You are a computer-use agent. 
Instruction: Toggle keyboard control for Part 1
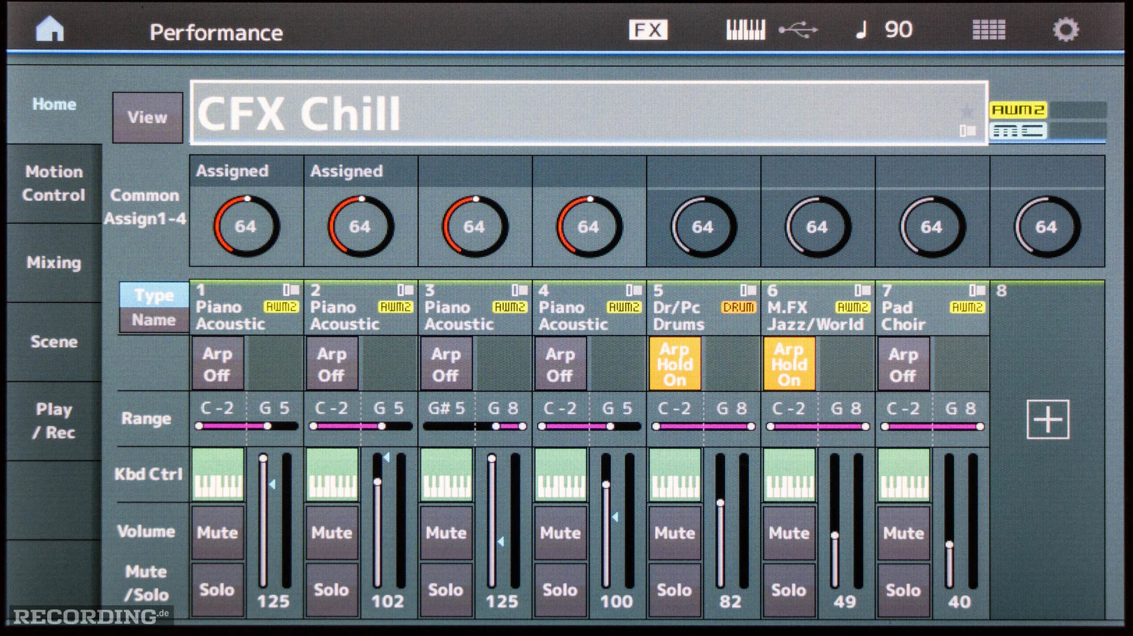[x=218, y=475]
